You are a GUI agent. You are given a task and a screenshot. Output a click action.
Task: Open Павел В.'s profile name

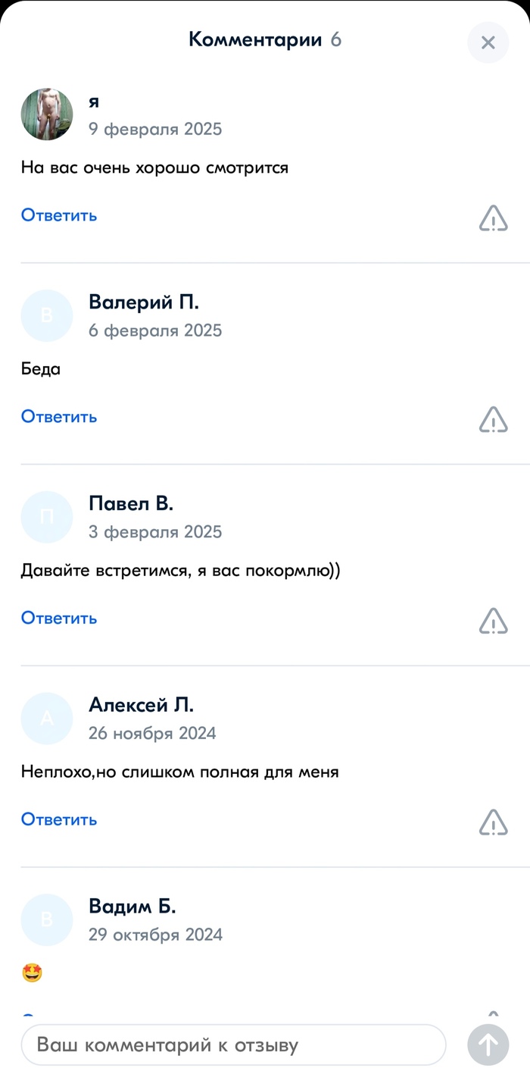(131, 504)
